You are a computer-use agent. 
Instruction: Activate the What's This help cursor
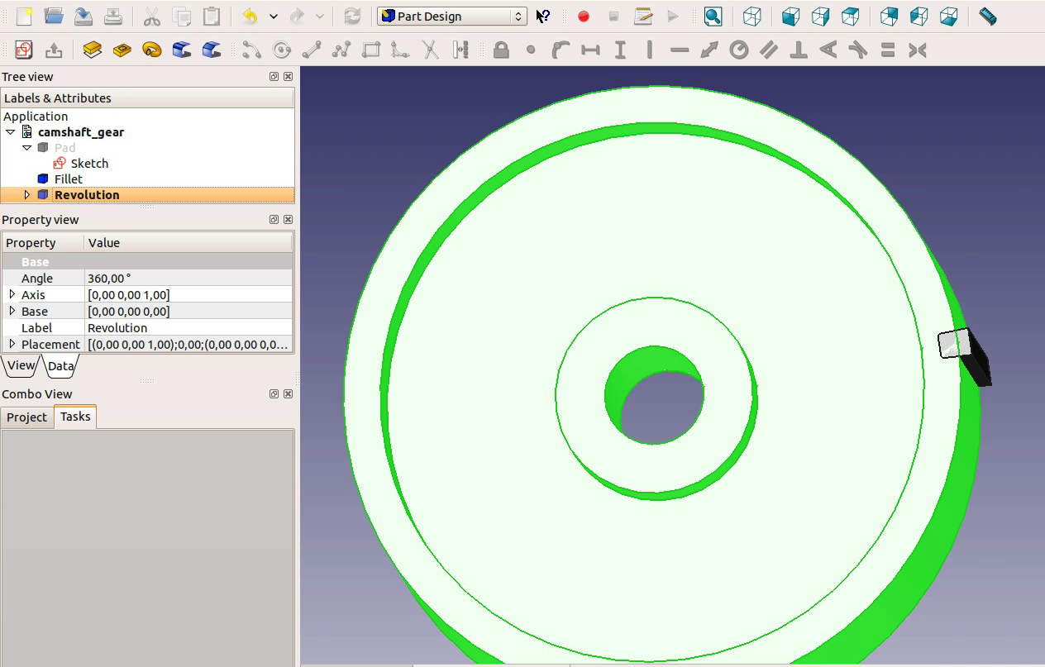click(x=543, y=16)
